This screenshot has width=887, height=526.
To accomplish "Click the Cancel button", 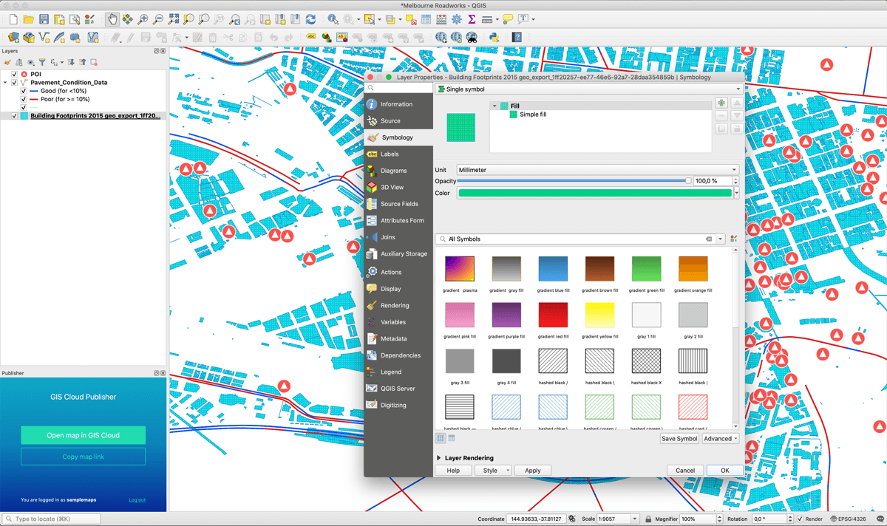I will click(x=685, y=471).
